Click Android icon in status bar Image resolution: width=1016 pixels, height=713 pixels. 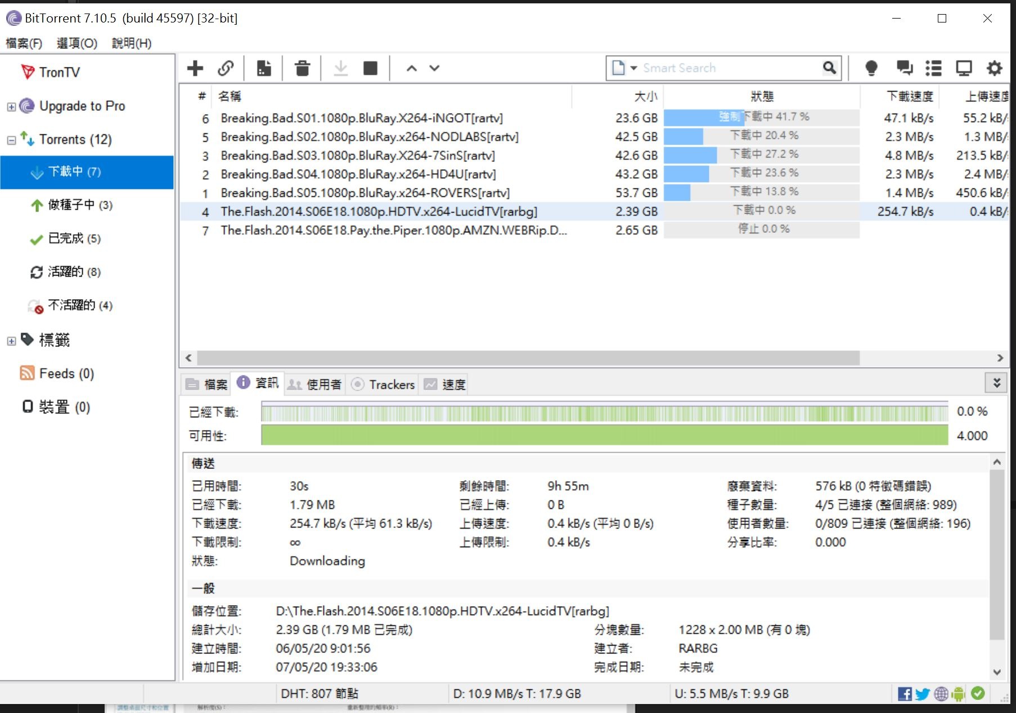pyautogui.click(x=958, y=694)
